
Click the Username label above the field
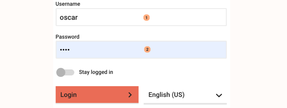(68, 4)
